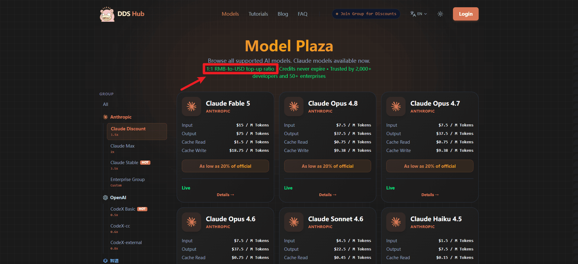Screen dimensions: 578x264
Task: Click the Live status on Claude Opus 4.7
Action: [390, 188]
